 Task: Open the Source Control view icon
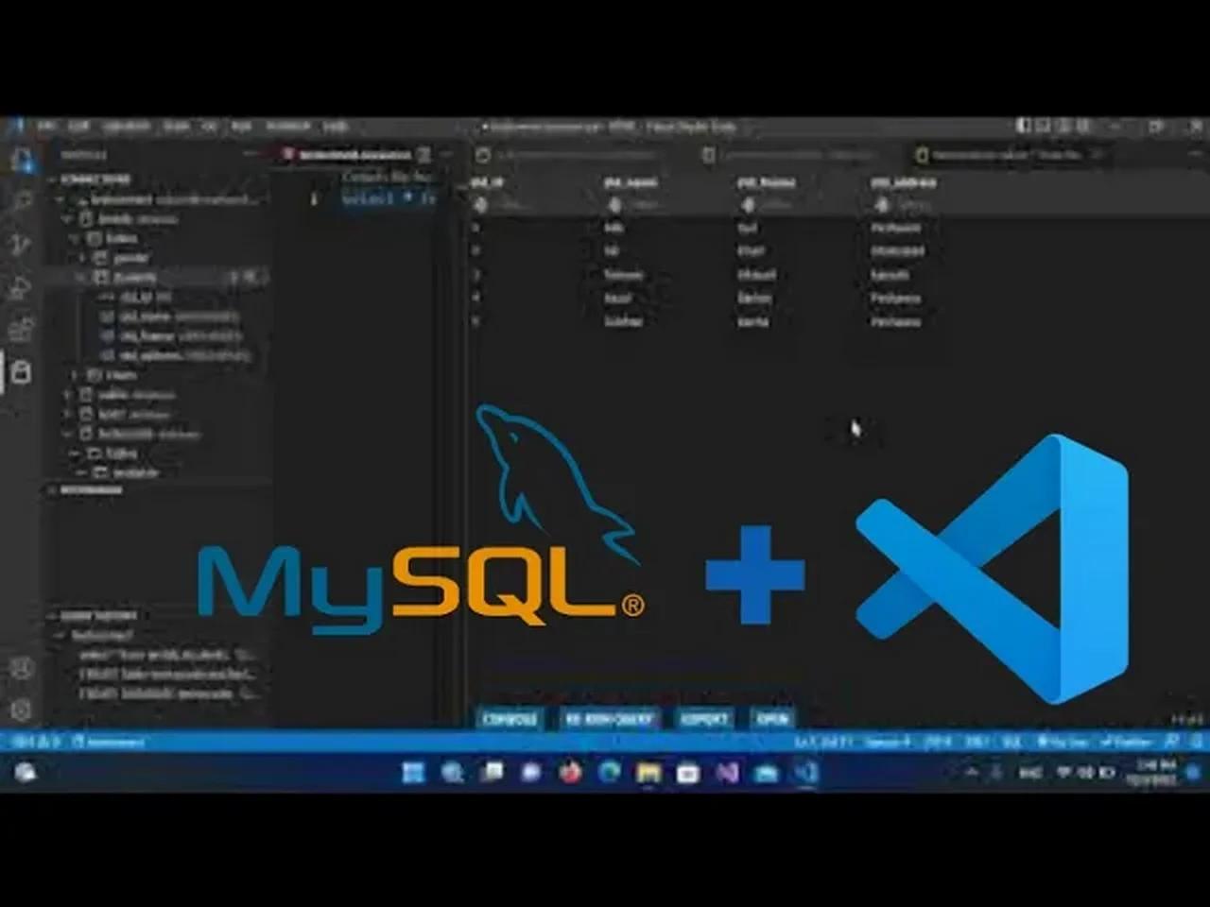(x=22, y=245)
